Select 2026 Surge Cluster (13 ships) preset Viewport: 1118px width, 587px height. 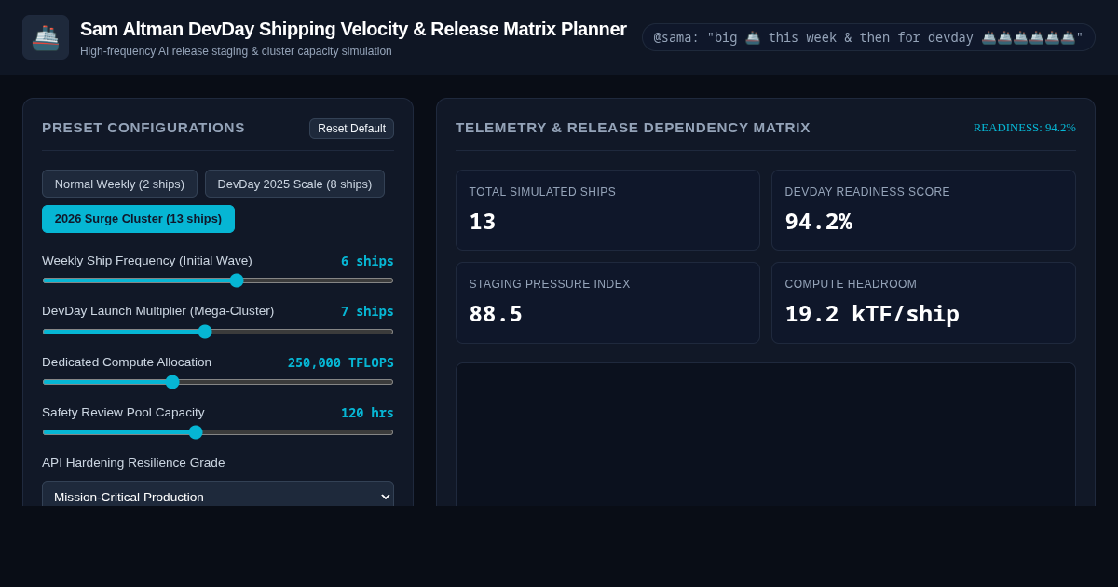[x=138, y=219]
